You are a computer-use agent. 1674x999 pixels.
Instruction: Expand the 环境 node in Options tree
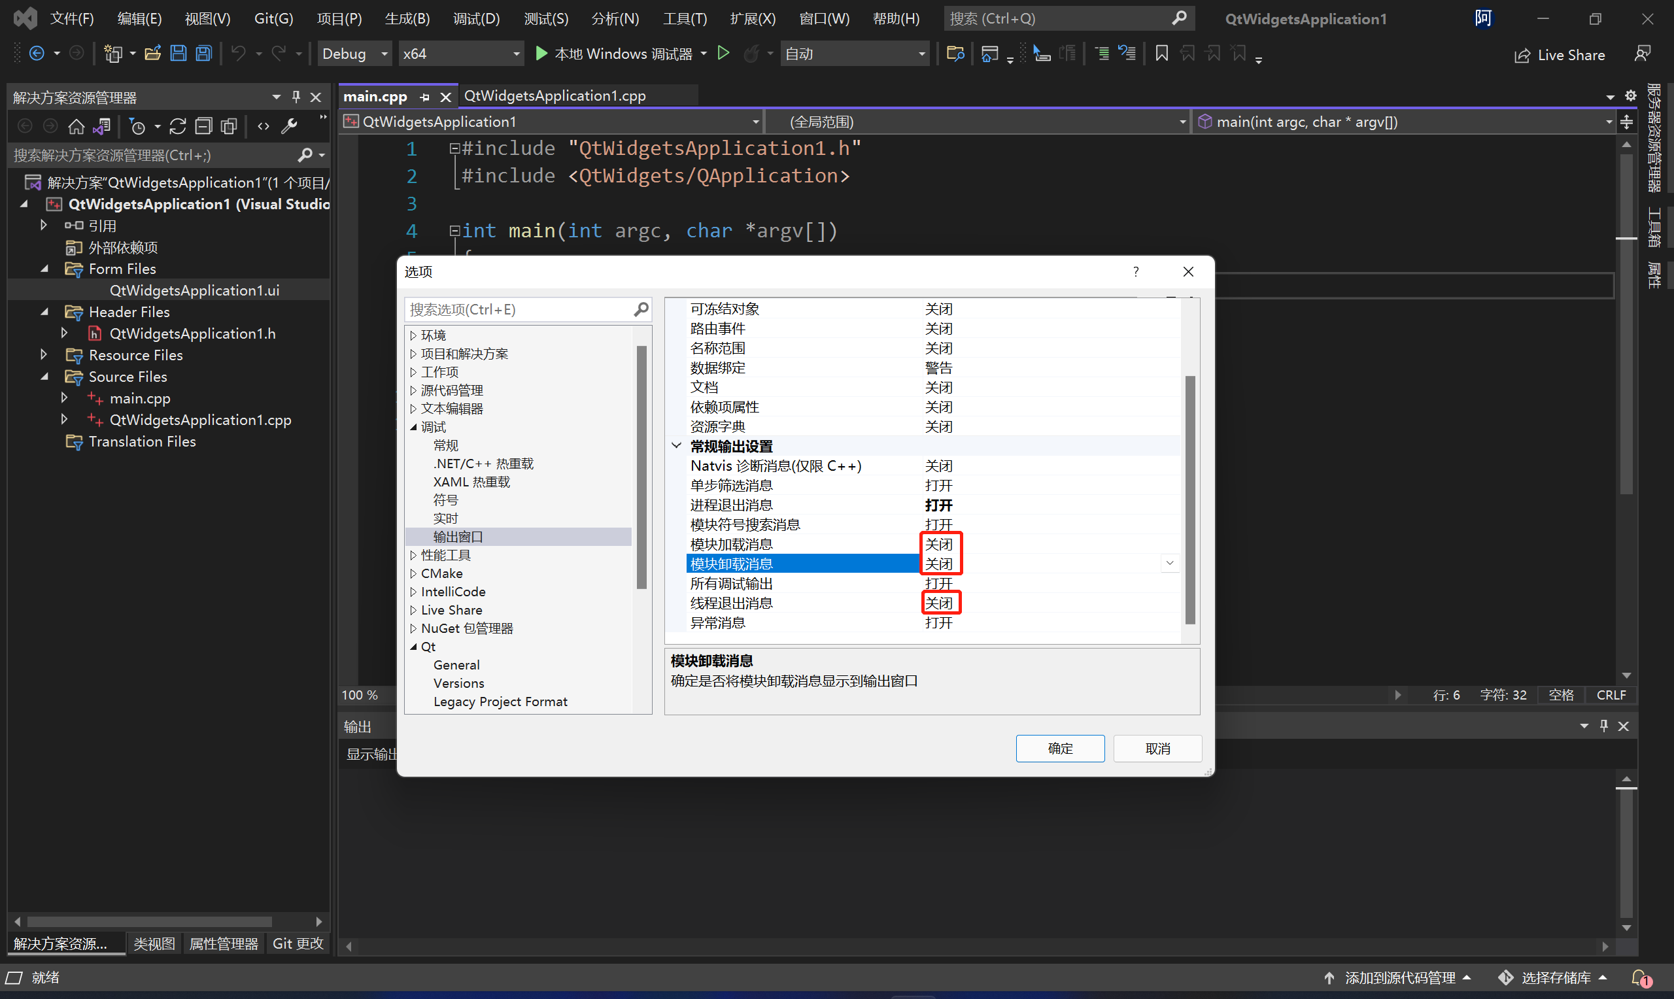click(x=413, y=335)
